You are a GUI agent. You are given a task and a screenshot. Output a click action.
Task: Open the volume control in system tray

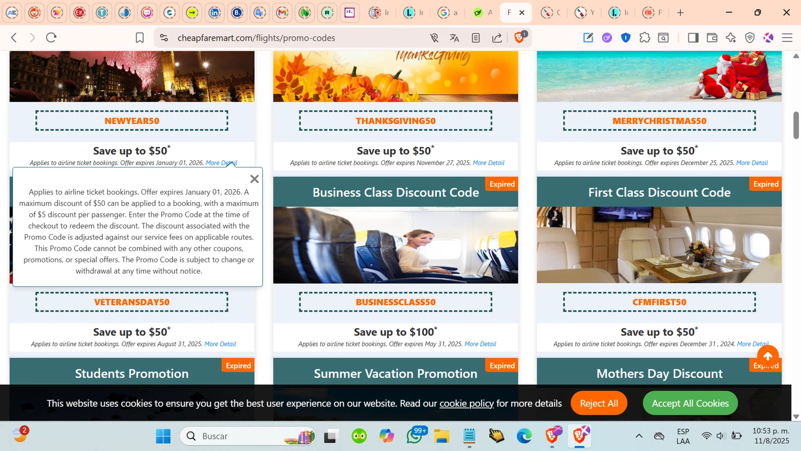tap(721, 437)
